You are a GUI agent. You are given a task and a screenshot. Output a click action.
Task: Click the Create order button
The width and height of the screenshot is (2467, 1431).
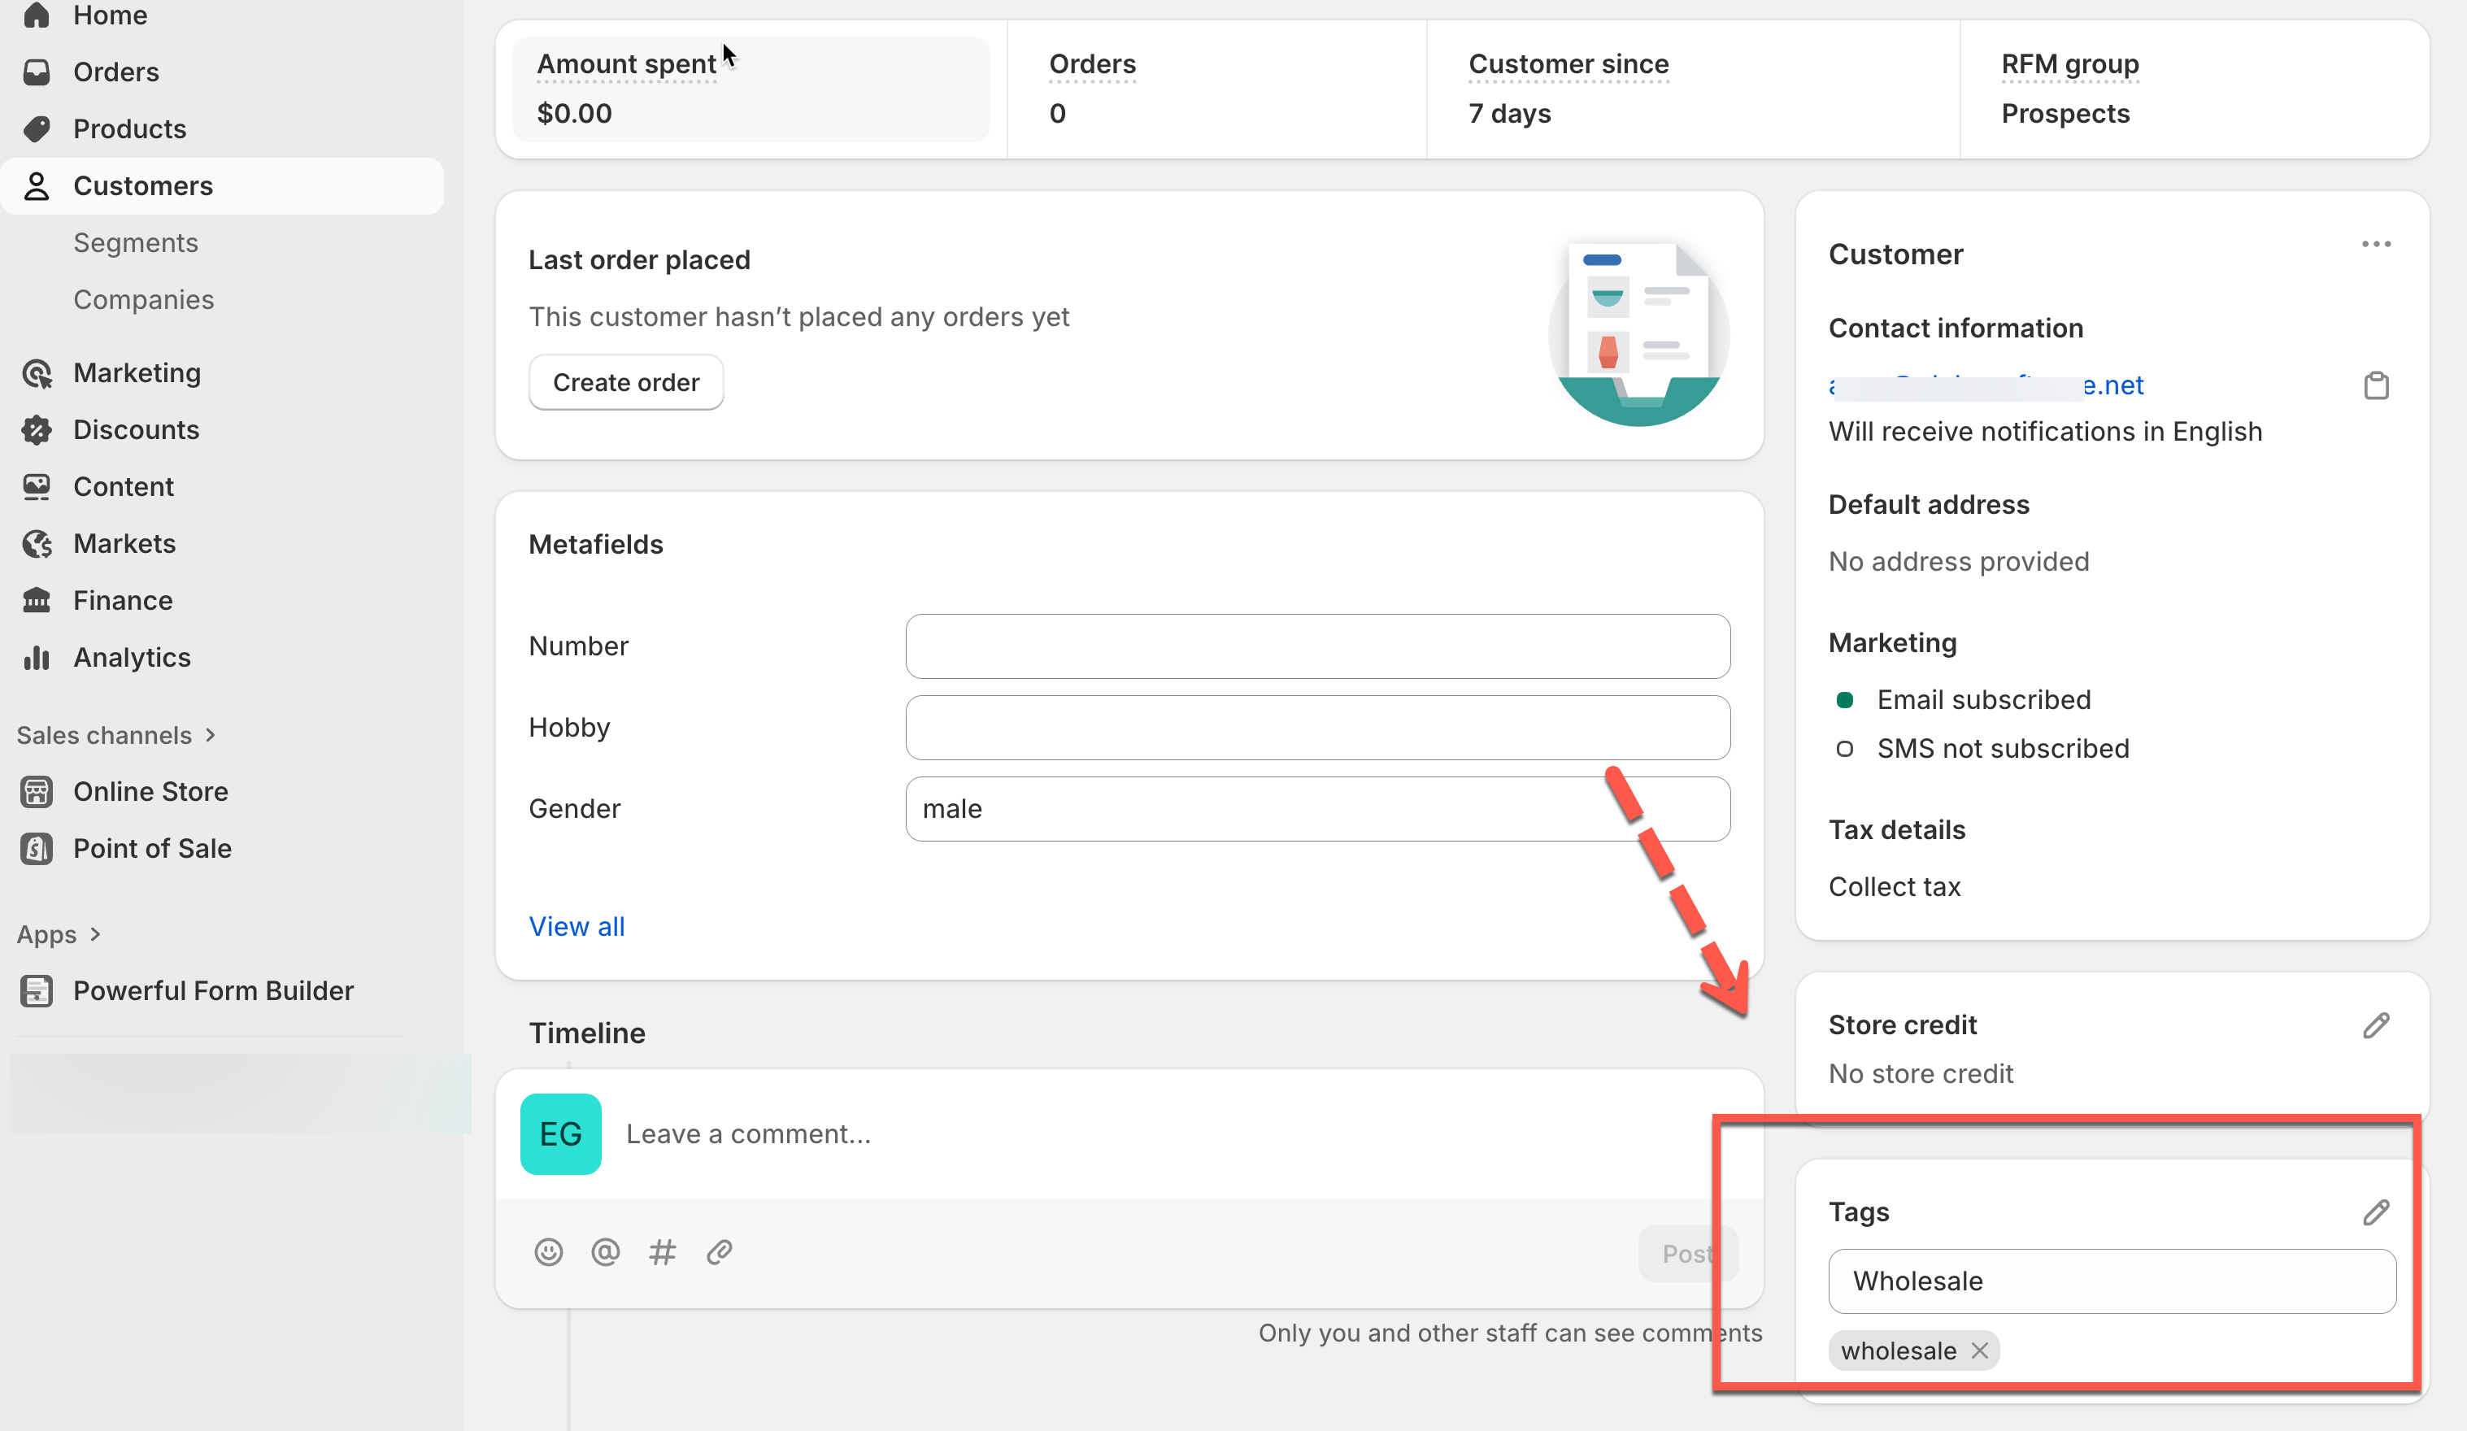point(625,383)
